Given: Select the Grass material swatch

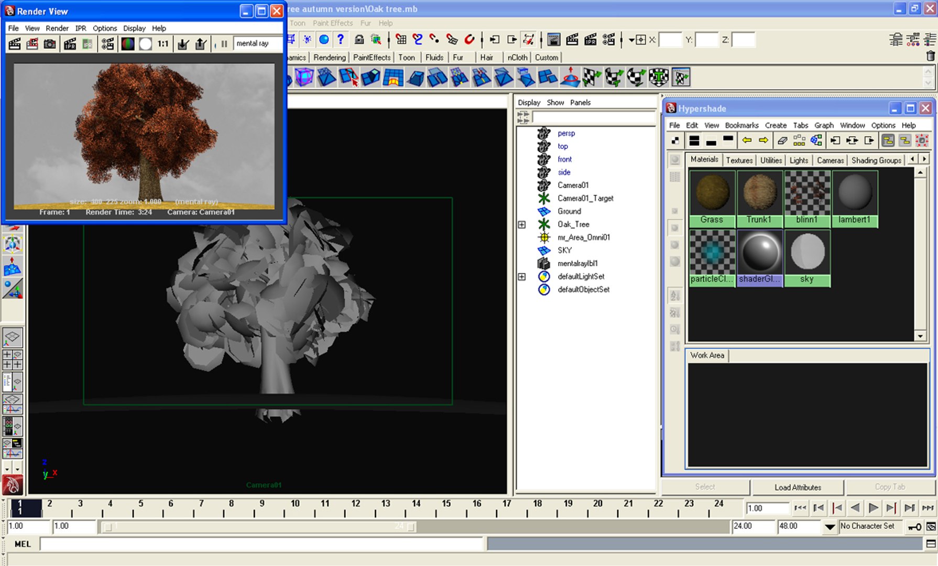Looking at the screenshot, I should (x=712, y=199).
